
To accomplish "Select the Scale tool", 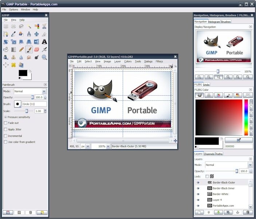I will pos(13,42).
